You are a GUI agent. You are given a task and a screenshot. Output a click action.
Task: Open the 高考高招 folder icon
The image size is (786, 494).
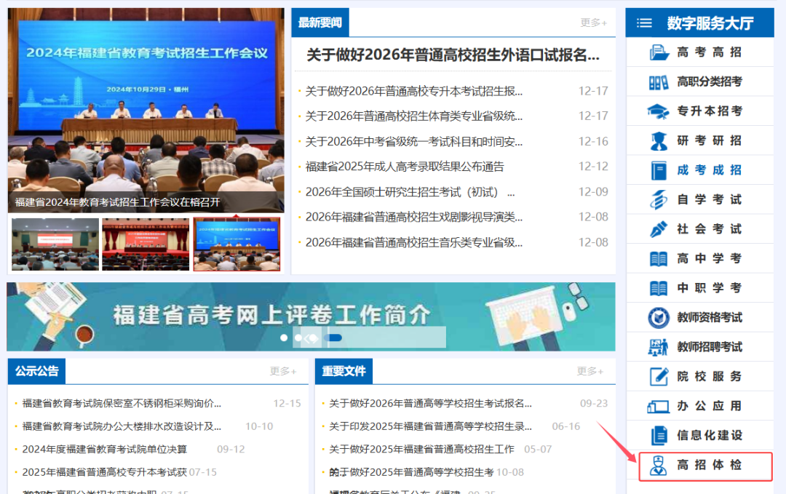click(x=659, y=52)
